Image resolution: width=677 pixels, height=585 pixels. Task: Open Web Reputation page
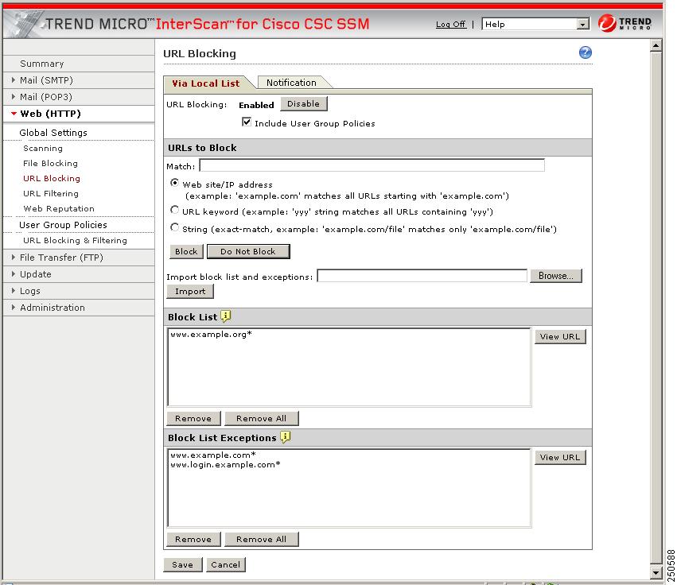(59, 209)
